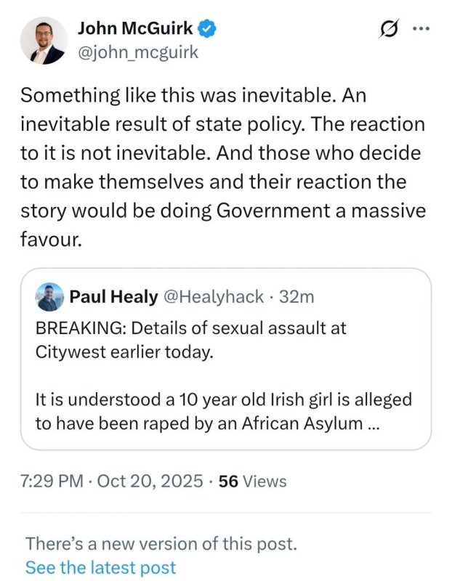Image resolution: width=452 pixels, height=581 pixels.
Task: Click the 32m quoted post timestamp
Action: (297, 296)
